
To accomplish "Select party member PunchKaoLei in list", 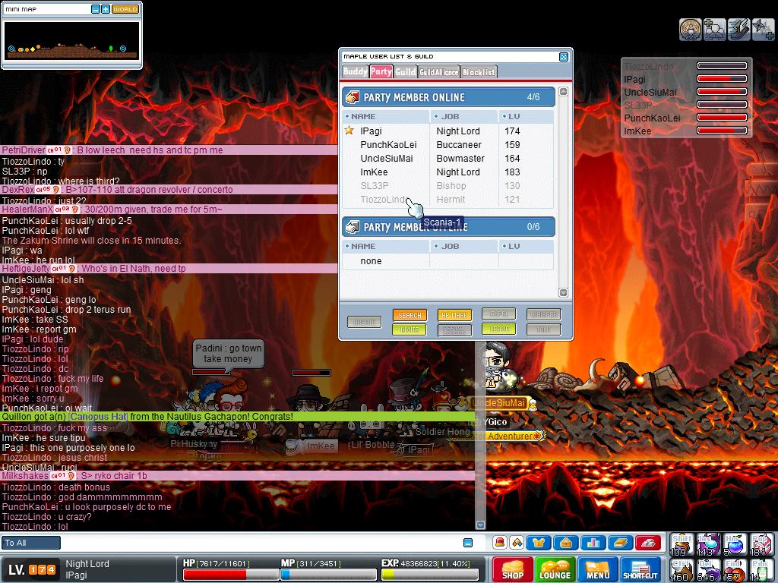I will (388, 145).
